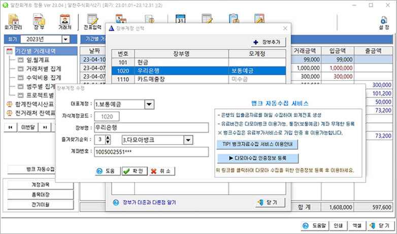The image size is (397, 234).
Task: Open 합계잔액시산표 in the left tree
Action: (34, 104)
